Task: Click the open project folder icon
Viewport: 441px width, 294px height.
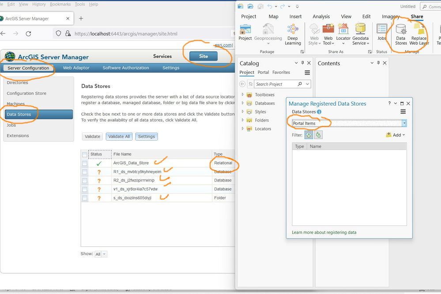Action: [250, 6]
